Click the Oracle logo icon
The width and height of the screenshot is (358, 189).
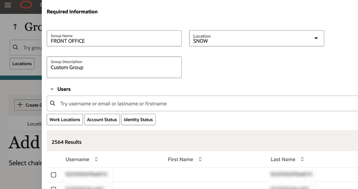26,5
